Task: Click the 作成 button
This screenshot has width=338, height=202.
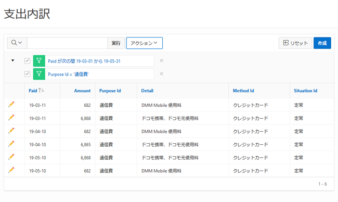Action: (x=322, y=43)
